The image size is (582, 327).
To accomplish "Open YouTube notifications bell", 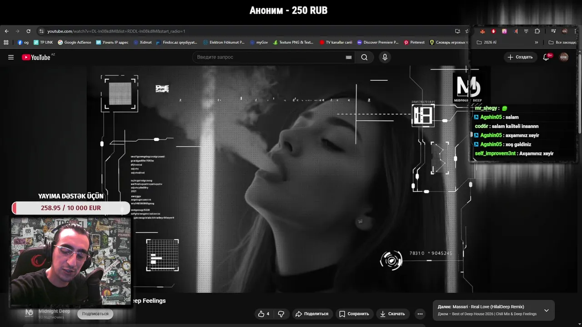I will tap(546, 57).
